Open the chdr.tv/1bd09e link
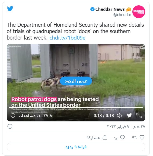This screenshot has height=156, width=153. pyautogui.click(x=67, y=38)
